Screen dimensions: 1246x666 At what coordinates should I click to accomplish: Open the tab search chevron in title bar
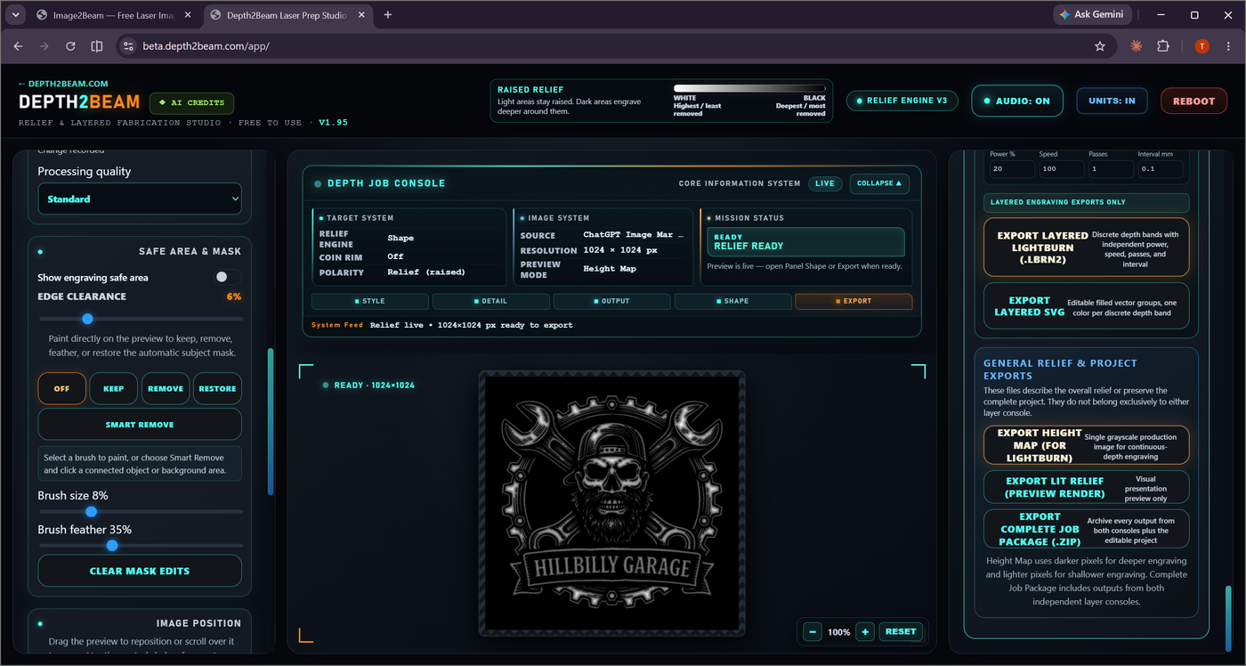[16, 15]
